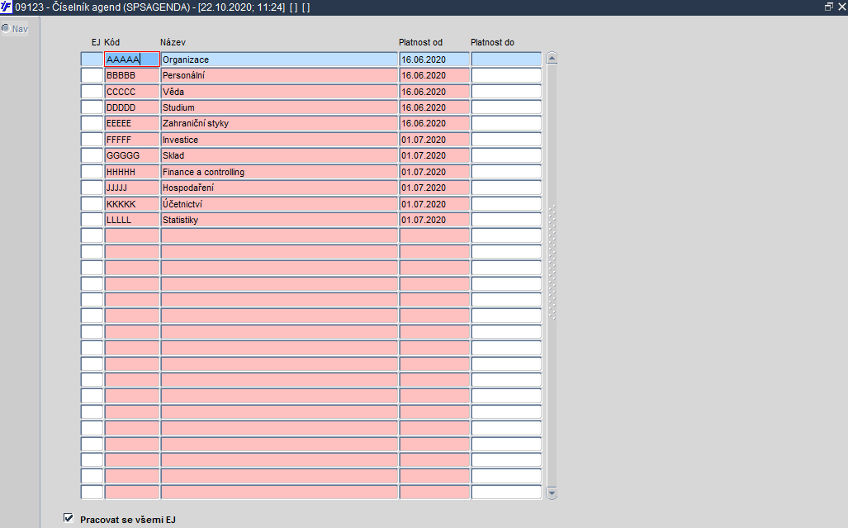Click the Věda name field
The width and height of the screenshot is (848, 528).
click(x=279, y=92)
